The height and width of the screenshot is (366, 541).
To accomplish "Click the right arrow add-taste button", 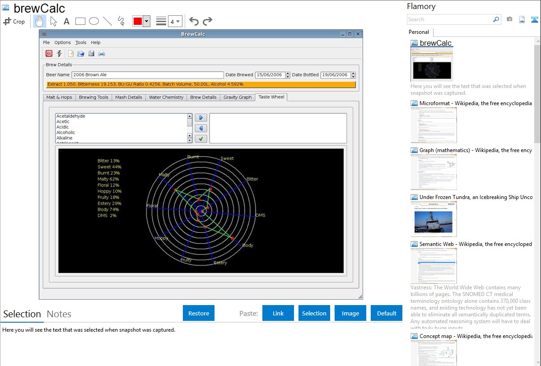I will click(201, 118).
